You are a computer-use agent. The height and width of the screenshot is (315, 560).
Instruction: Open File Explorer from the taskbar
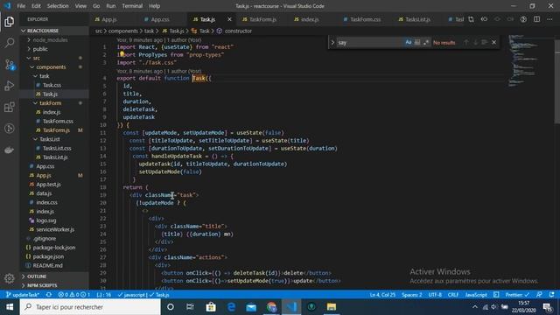[x=332, y=307]
